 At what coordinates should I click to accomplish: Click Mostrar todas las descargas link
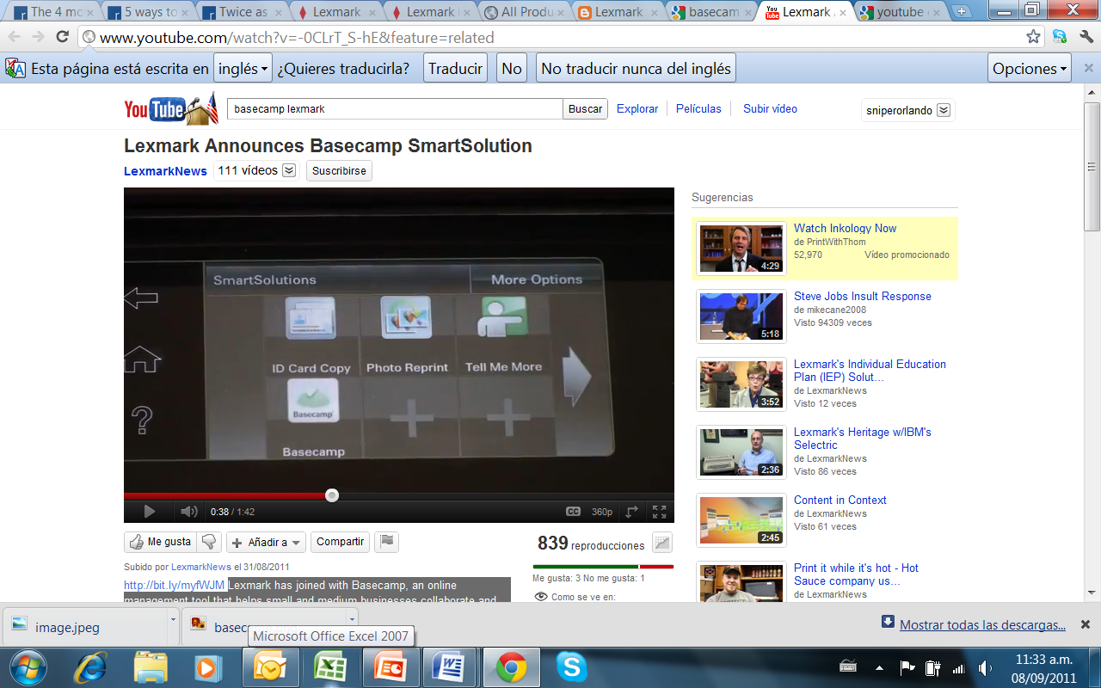[x=982, y=625]
